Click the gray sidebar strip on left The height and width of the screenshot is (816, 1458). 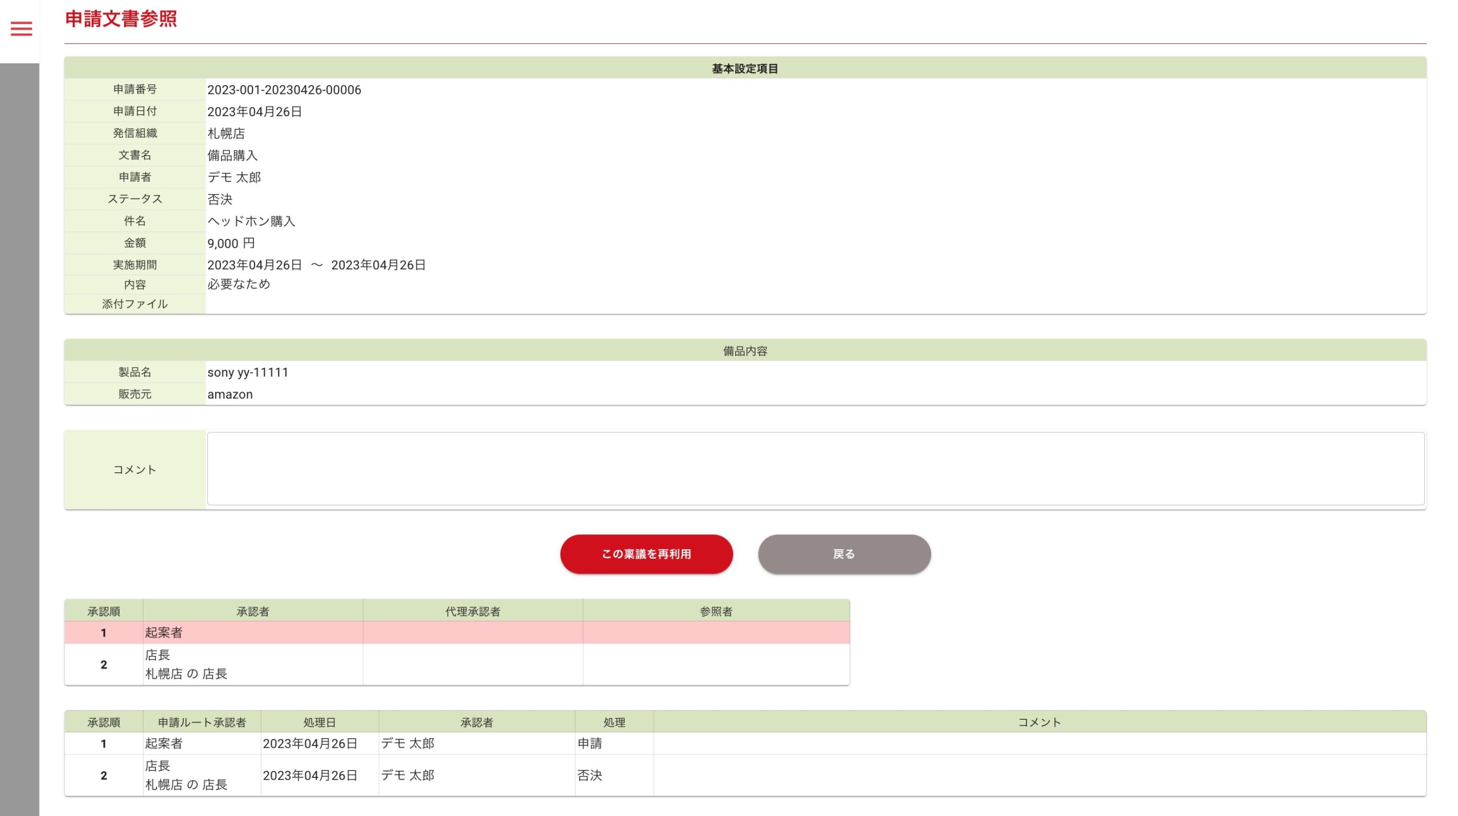[19, 438]
